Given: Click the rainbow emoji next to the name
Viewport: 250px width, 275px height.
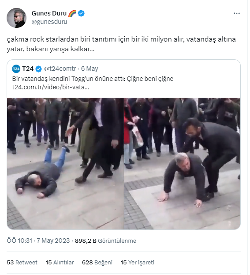Looking at the screenshot, I should [x=72, y=13].
